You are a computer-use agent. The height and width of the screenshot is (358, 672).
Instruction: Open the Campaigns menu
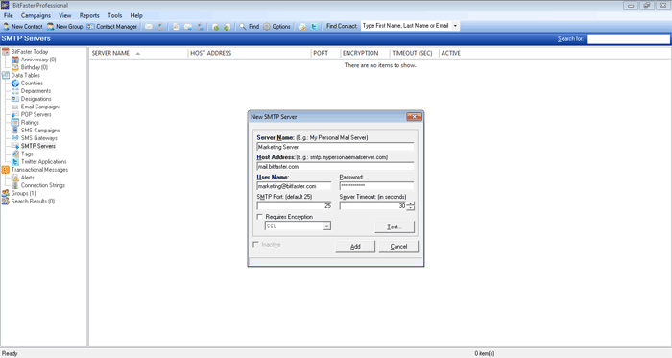click(36, 15)
